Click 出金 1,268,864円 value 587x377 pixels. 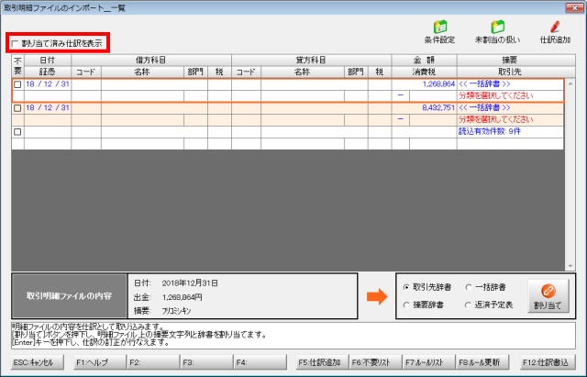click(x=183, y=297)
